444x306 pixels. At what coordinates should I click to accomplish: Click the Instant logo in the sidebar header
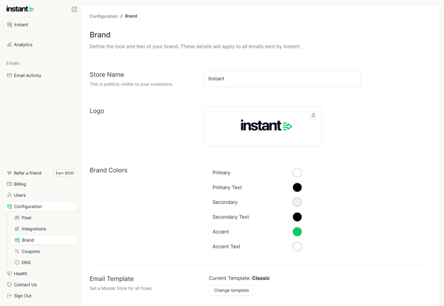[20, 9]
